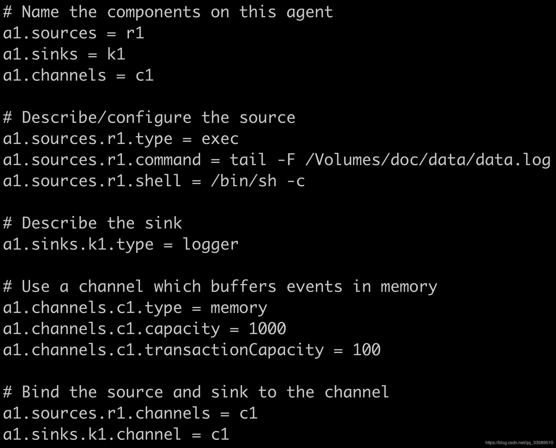Image resolution: width=556 pixels, height=448 pixels.
Task: Click the "a1.sinks.k1.channel" key
Action: (92, 434)
